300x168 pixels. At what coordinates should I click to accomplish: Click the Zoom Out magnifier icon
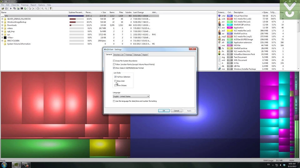pos(46,9)
